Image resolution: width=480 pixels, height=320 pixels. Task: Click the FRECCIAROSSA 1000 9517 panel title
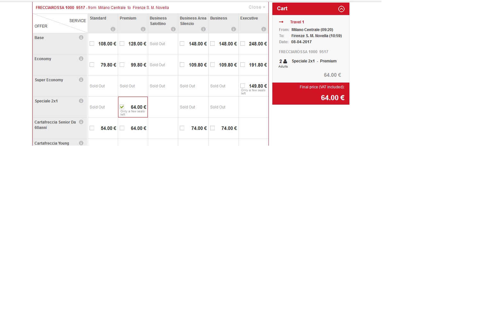(60, 8)
